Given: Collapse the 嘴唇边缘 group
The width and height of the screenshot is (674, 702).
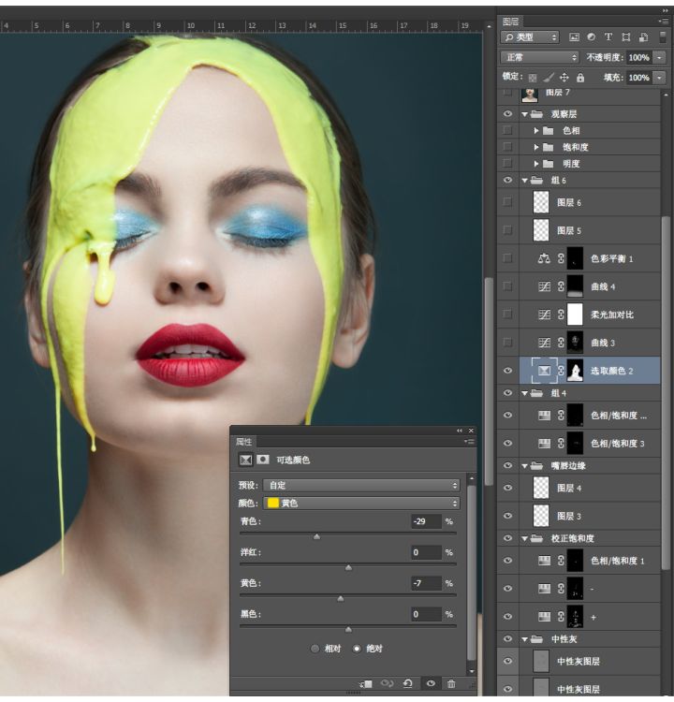Looking at the screenshot, I should 524,466.
